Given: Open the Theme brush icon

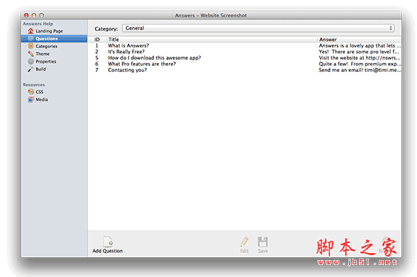Looking at the screenshot, I should [31, 54].
